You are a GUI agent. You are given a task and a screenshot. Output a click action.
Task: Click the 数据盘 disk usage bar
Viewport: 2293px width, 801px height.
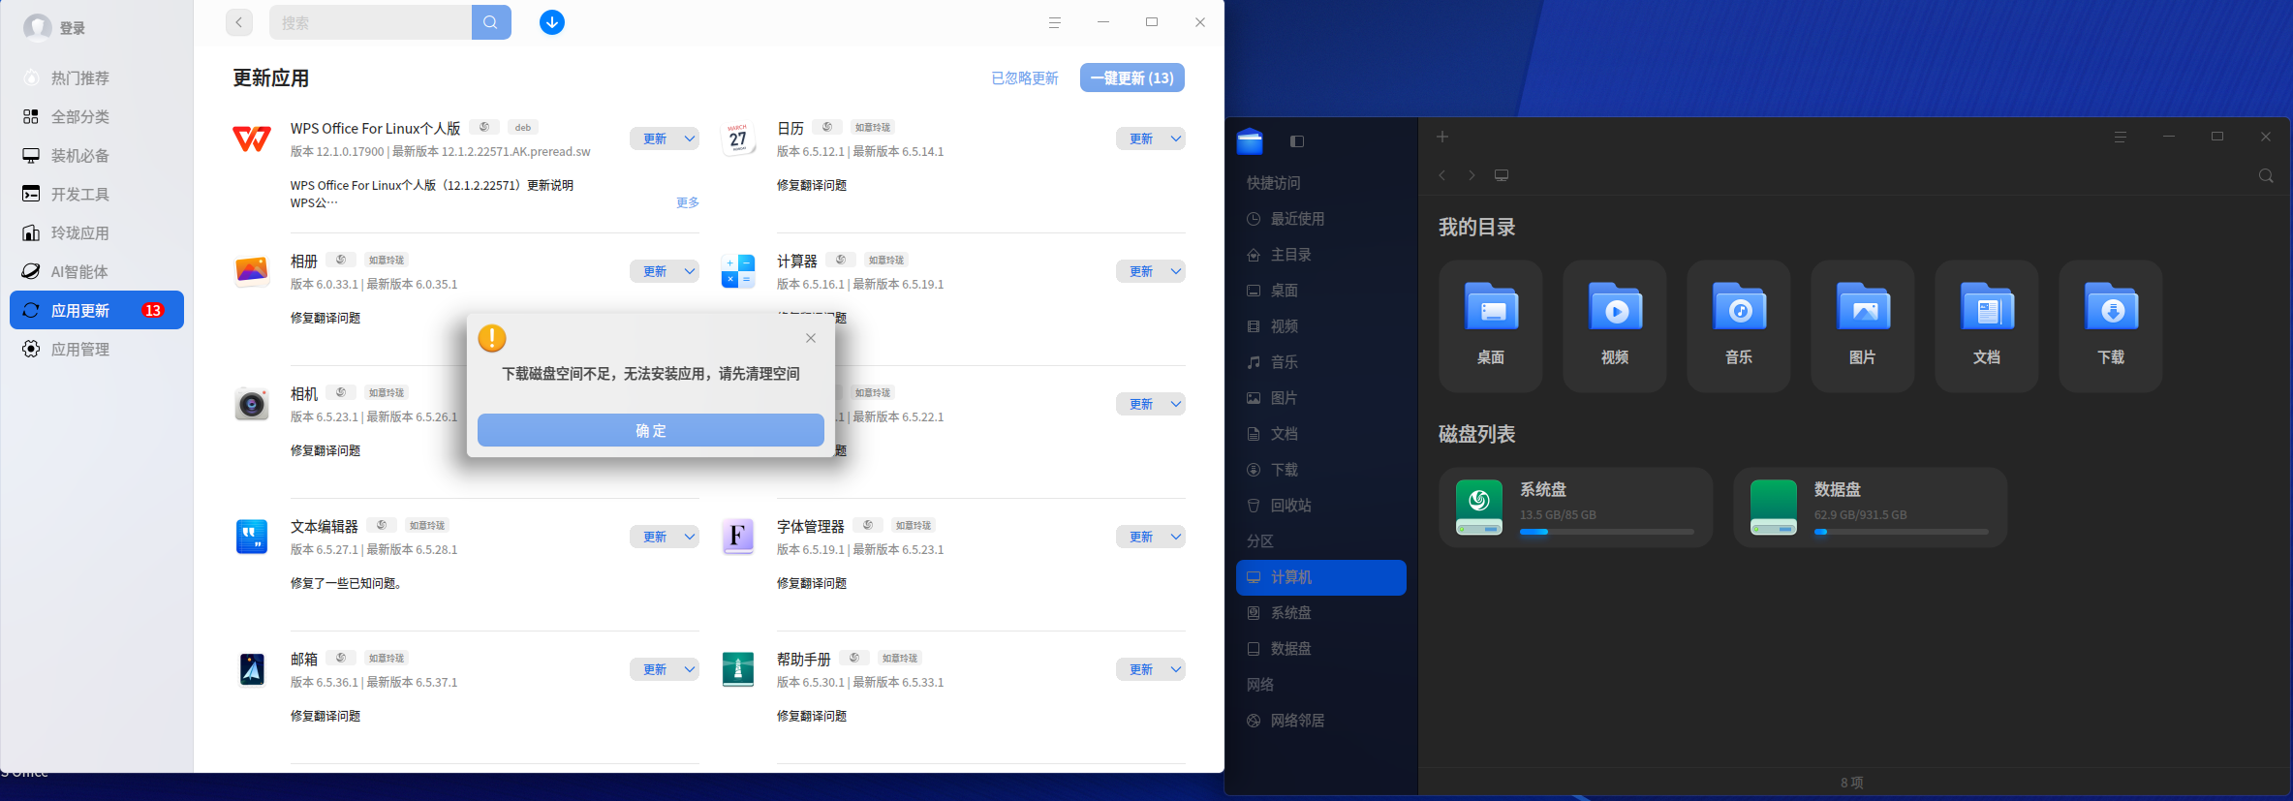point(1901,532)
